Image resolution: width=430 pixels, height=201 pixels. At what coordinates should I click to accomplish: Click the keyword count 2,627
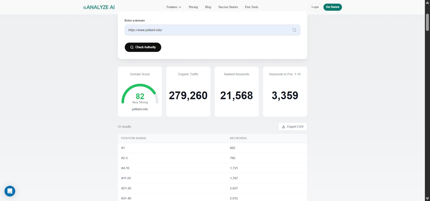tap(234, 188)
